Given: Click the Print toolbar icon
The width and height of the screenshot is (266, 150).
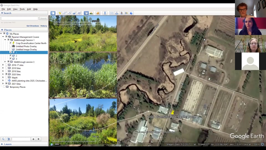Looking at the screenshot, I should click(117, 13).
